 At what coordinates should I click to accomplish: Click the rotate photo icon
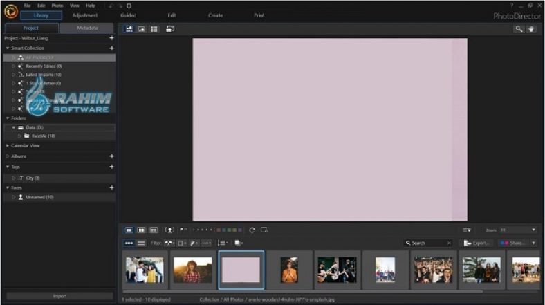click(x=252, y=230)
